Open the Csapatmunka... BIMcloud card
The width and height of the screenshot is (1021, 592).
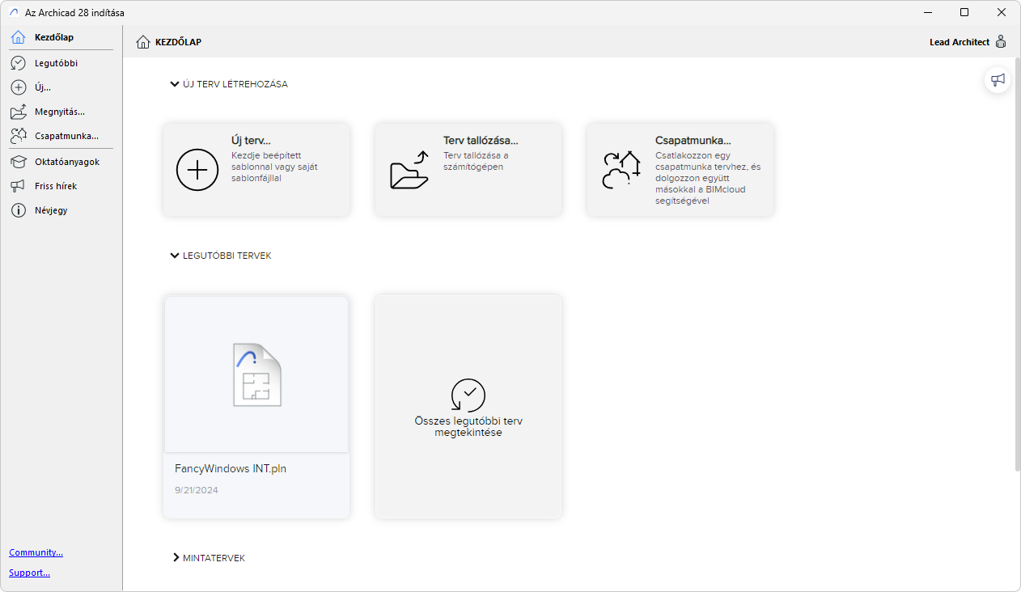[x=680, y=169]
